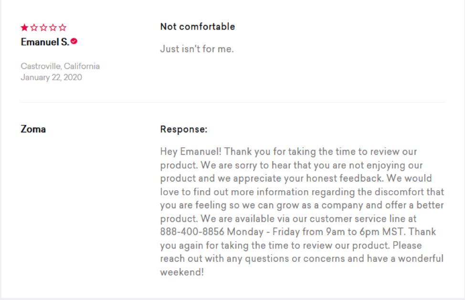Click the fourth empty rating star
The height and width of the screenshot is (300, 465).
pos(53,28)
